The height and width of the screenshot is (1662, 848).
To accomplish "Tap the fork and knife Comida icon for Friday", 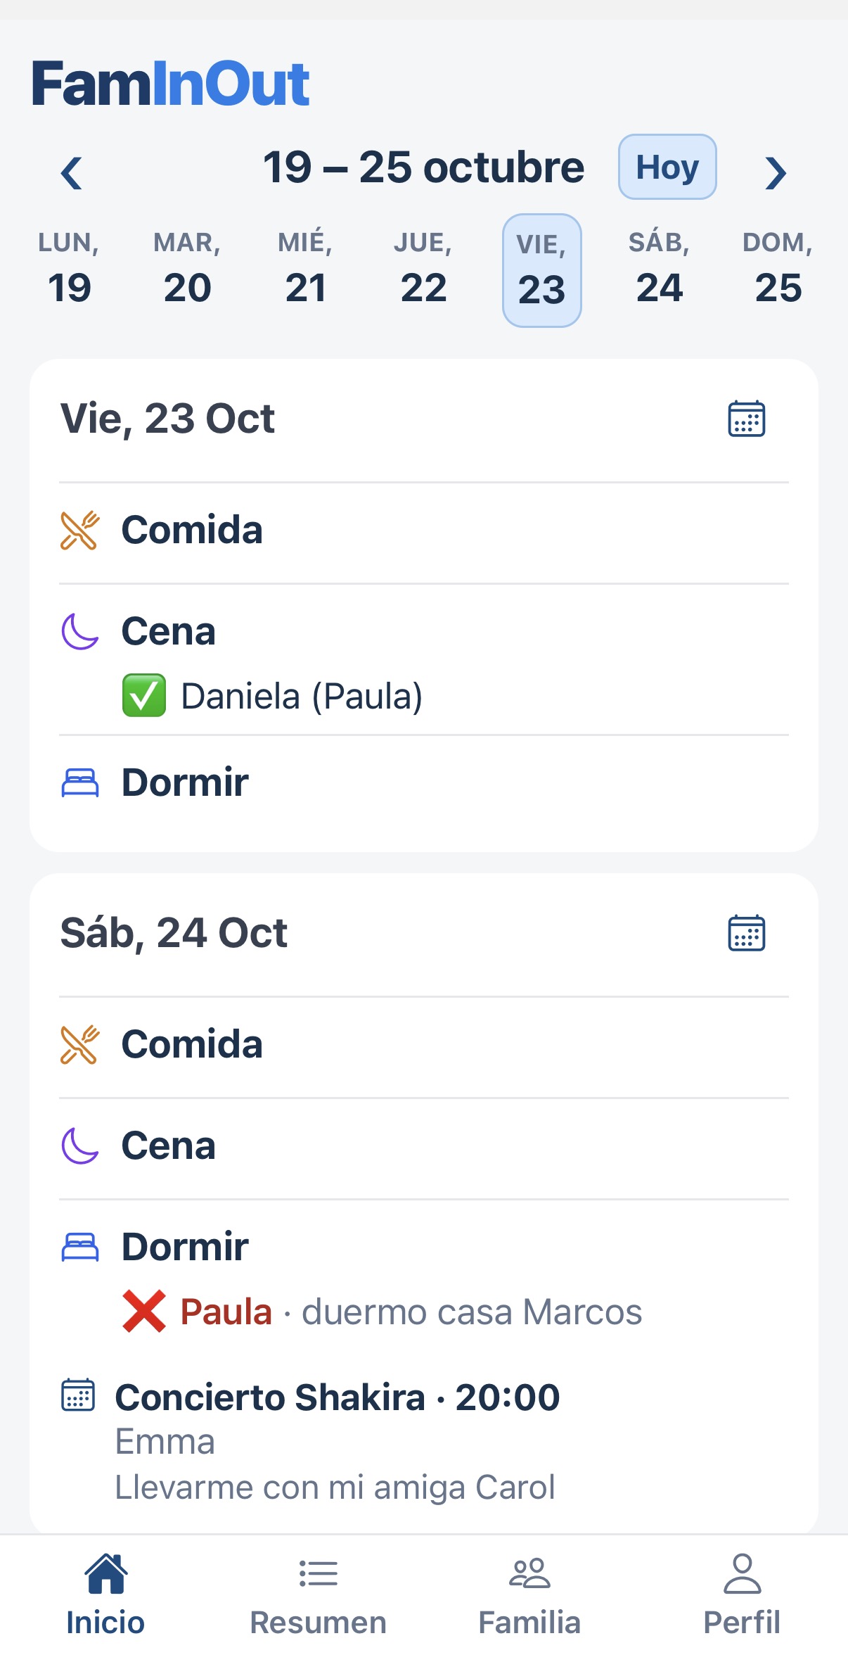I will pos(79,531).
